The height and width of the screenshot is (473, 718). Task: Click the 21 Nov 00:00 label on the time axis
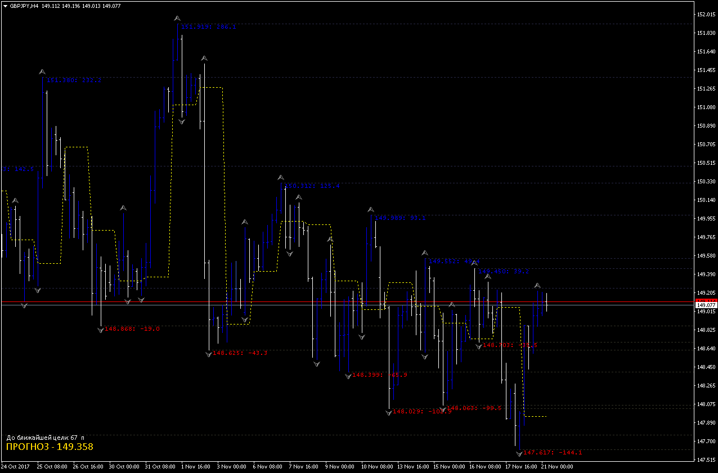click(x=557, y=467)
